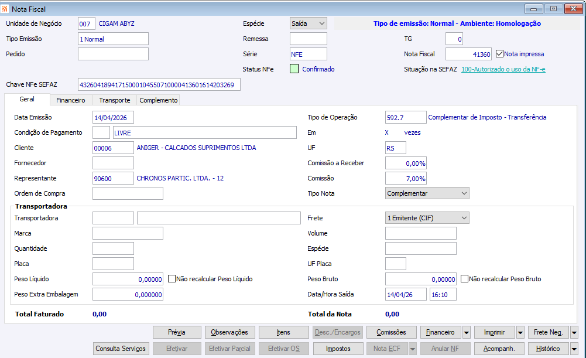Click the Prévia button
The height and width of the screenshot is (358, 586).
point(177,332)
